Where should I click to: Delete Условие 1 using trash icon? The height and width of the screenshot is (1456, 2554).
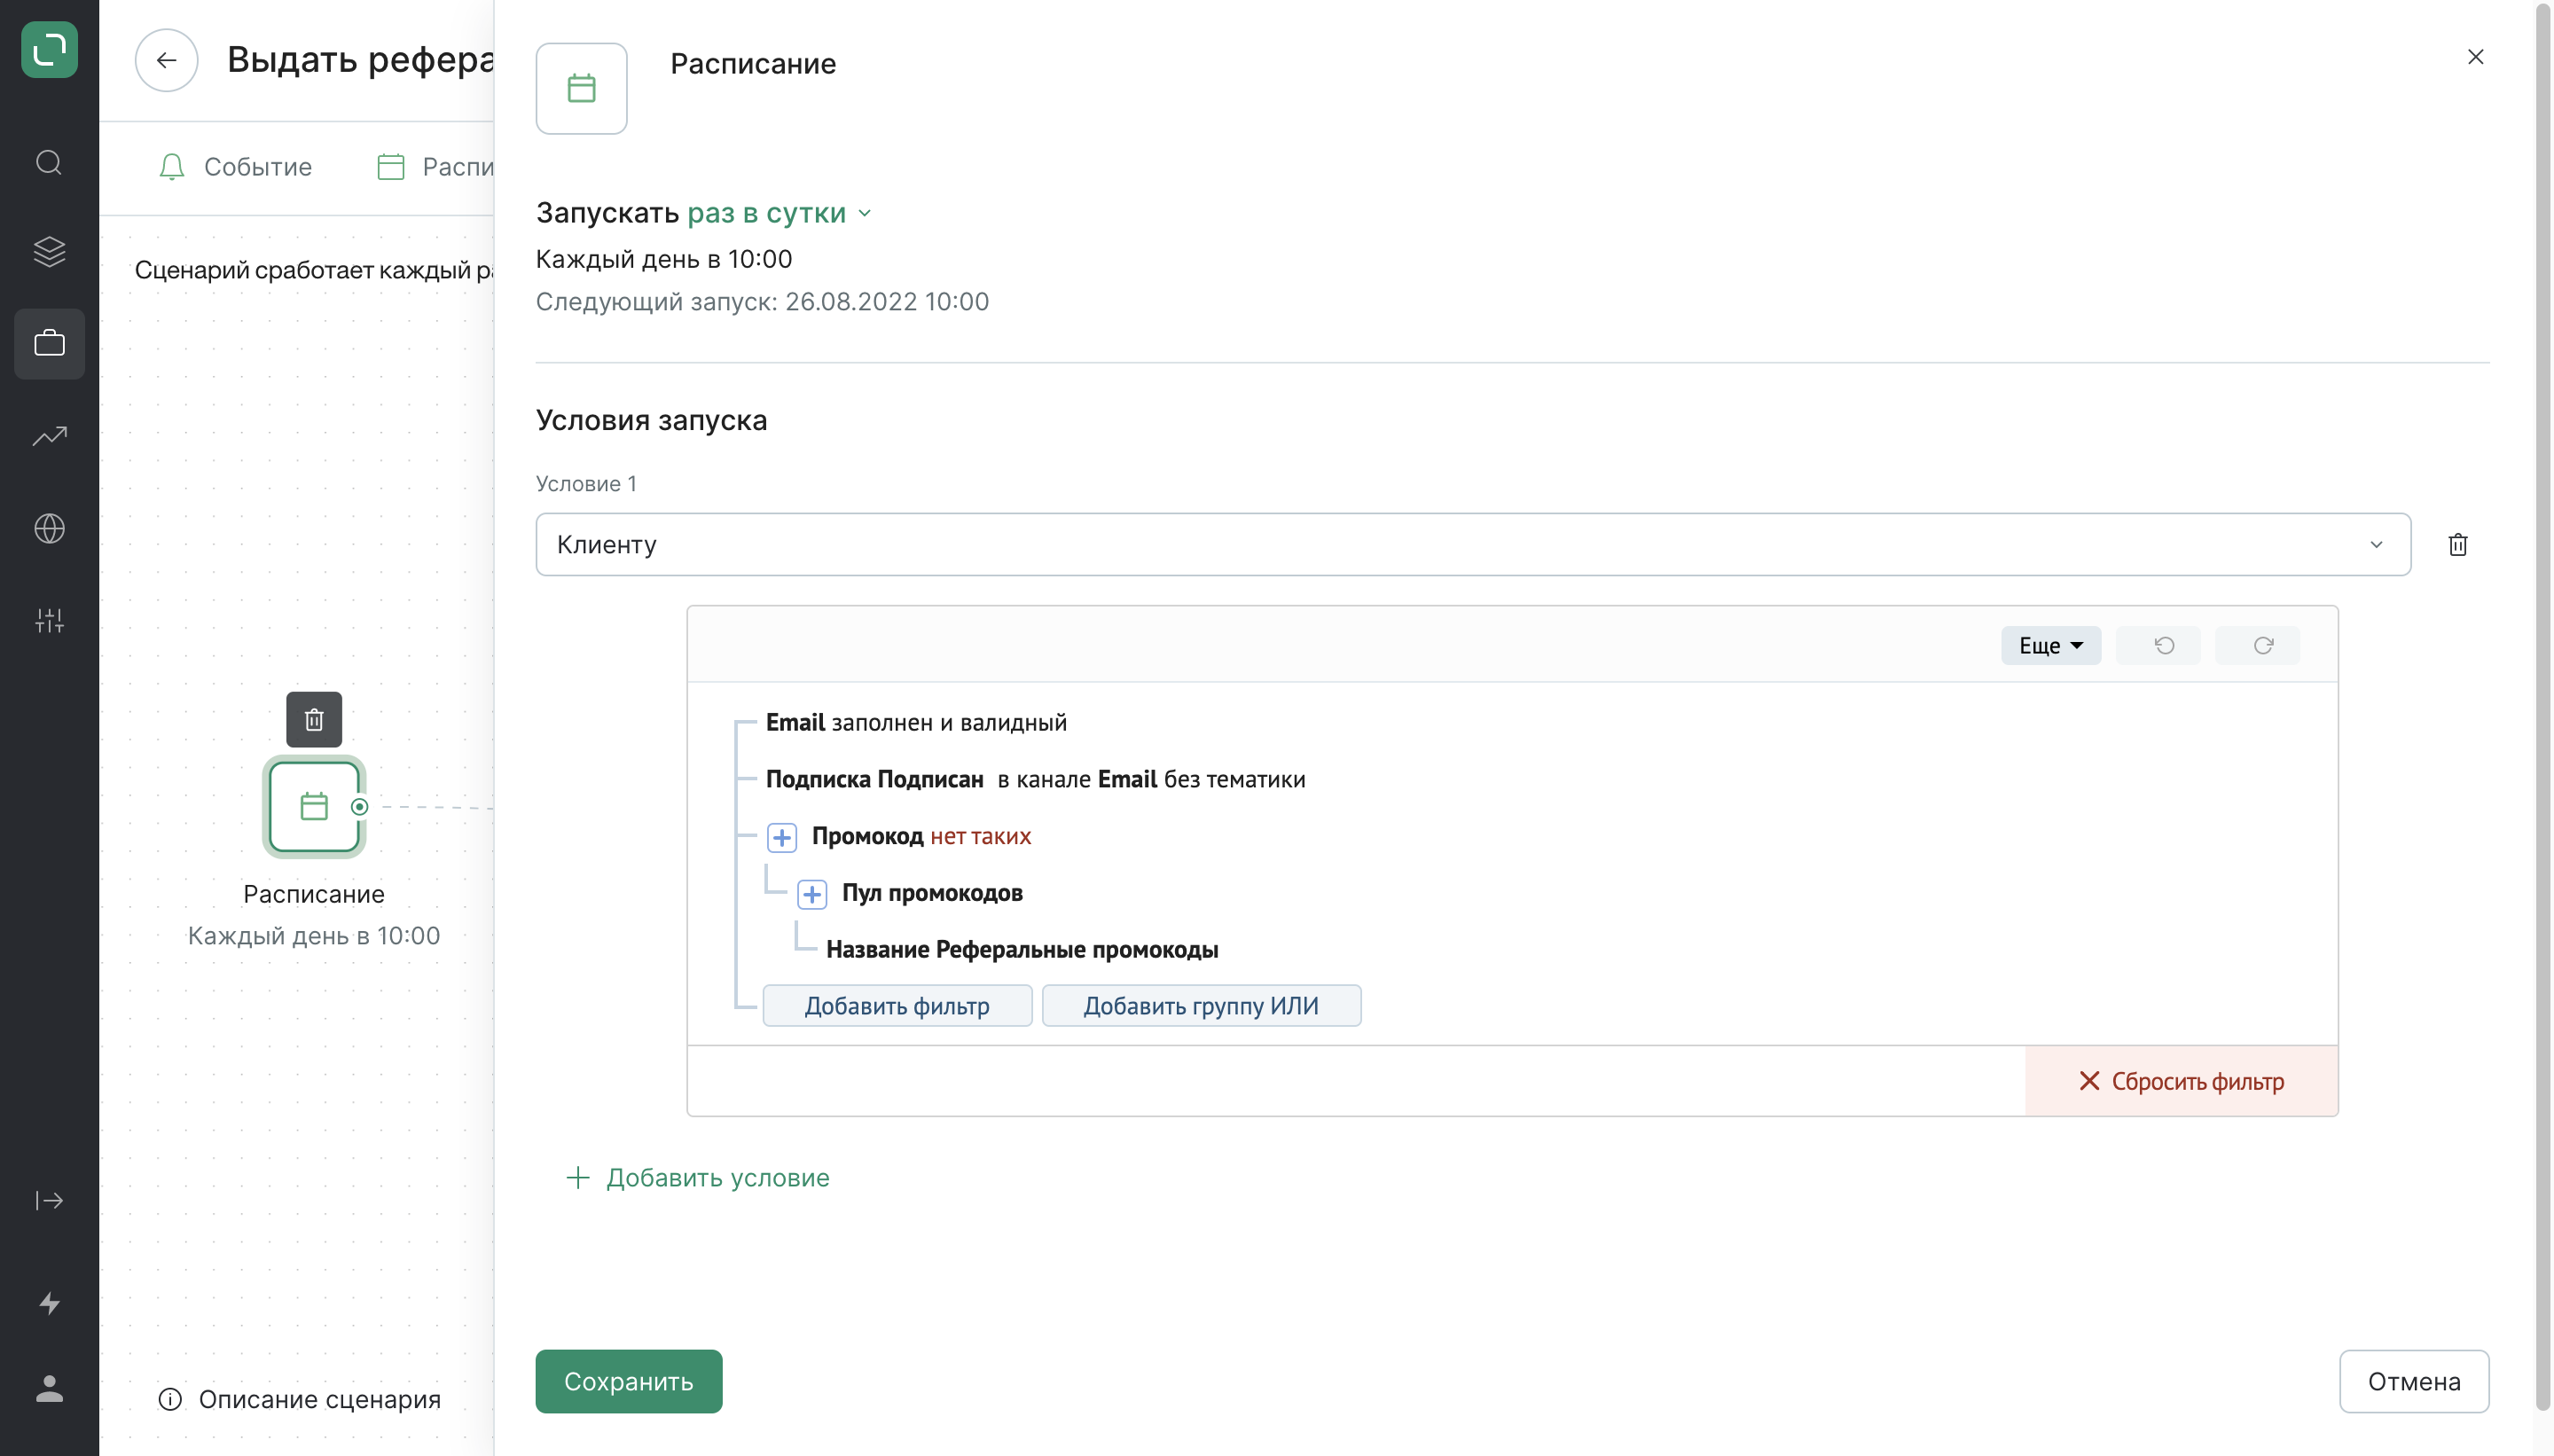click(x=2458, y=544)
